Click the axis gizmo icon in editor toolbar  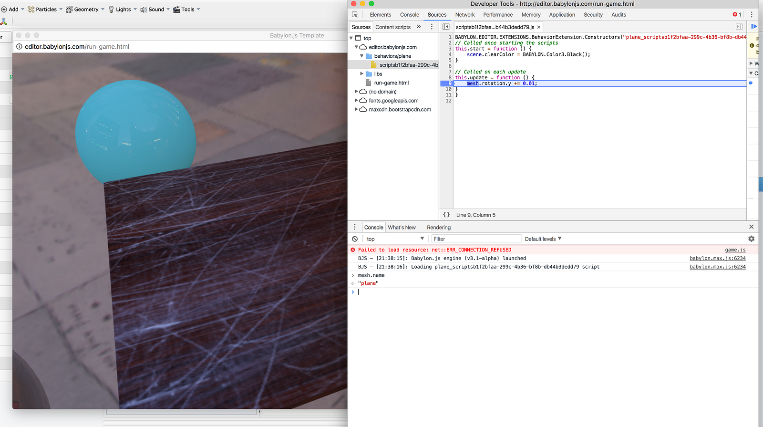[x=4, y=21]
